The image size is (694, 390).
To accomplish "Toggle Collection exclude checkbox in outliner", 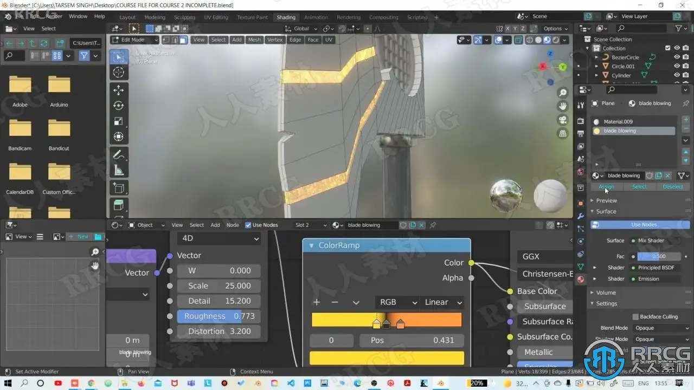I will 668,48.
